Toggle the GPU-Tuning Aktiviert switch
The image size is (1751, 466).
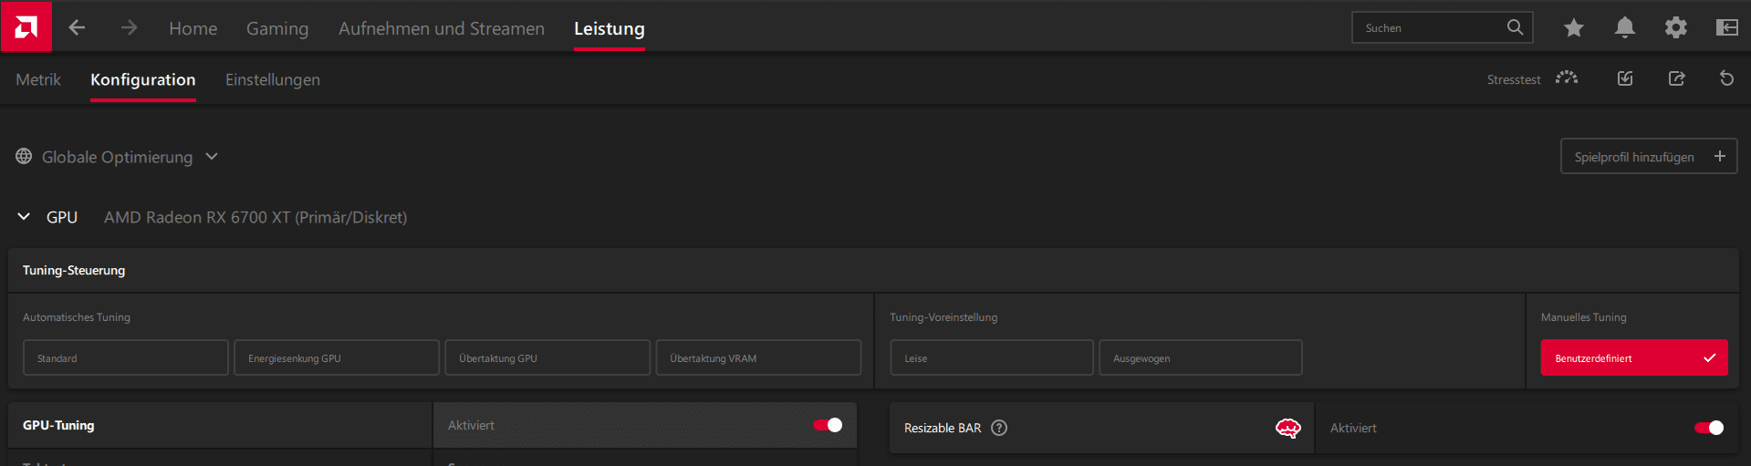(x=828, y=425)
